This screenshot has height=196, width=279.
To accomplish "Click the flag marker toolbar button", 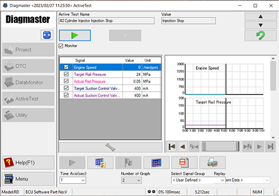I will (128, 162).
